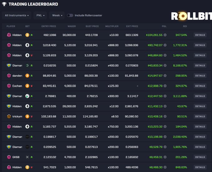The height and width of the screenshot is (172, 212).
Task: Click Details for the $10,196.99 row
Action: (x=200, y=137)
